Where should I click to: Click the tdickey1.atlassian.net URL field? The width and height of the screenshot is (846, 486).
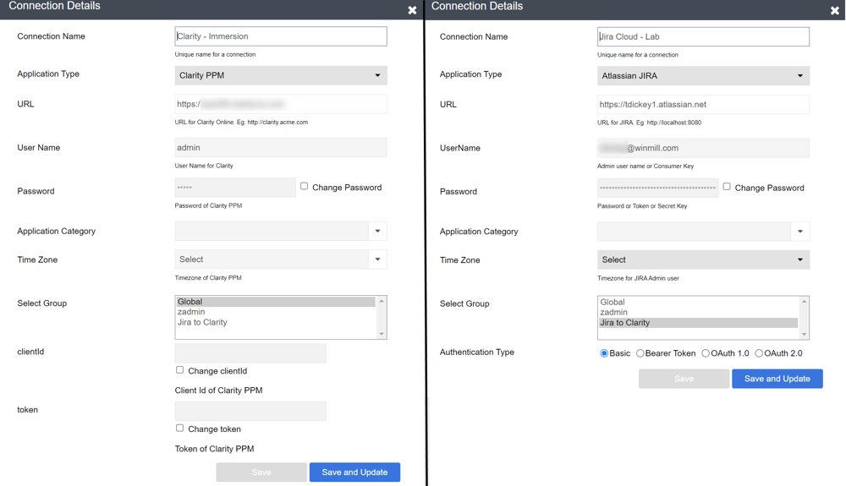(703, 105)
